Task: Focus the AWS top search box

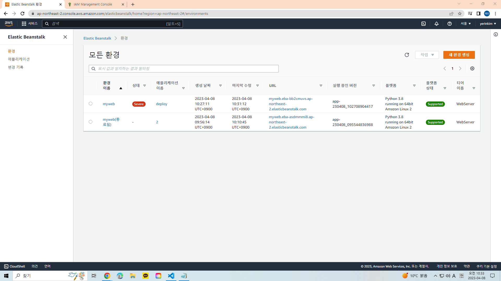Action: click(112, 24)
